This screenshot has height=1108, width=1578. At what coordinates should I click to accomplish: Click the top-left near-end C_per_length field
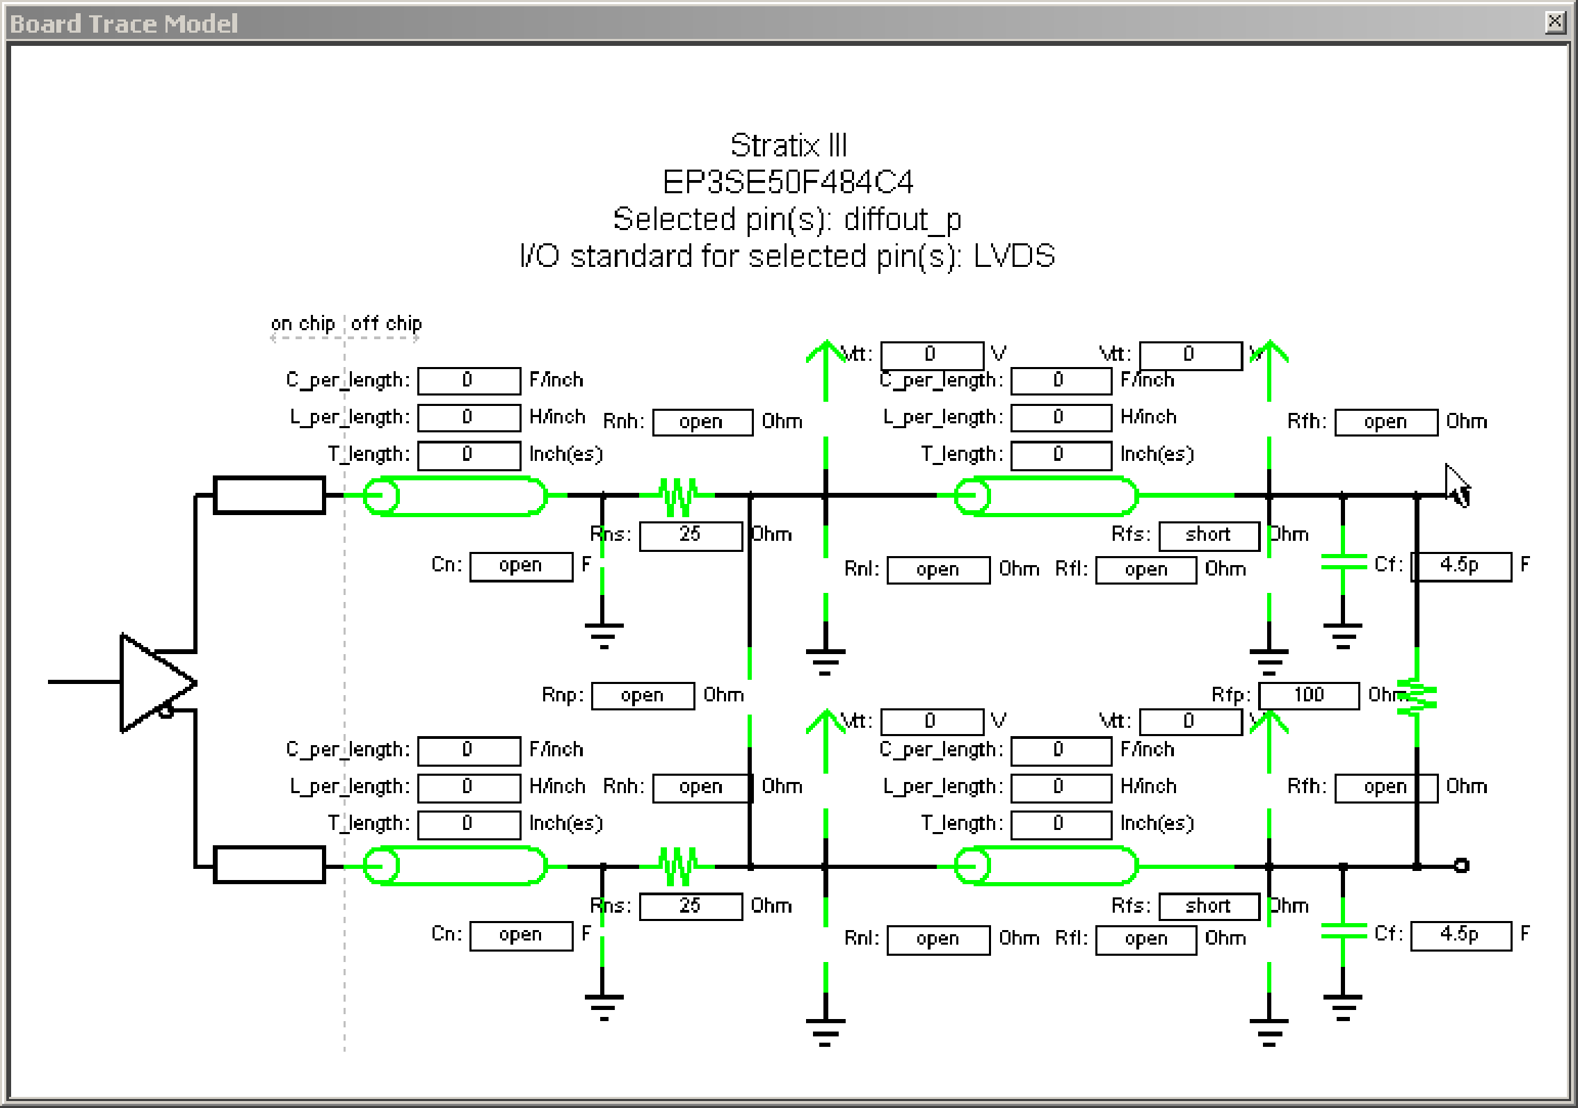click(x=468, y=380)
